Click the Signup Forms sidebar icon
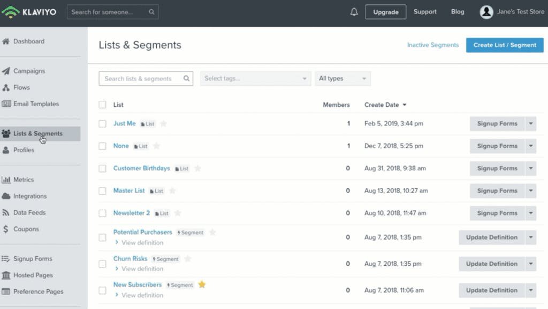Viewport: 548px width, 309px height. click(5, 258)
